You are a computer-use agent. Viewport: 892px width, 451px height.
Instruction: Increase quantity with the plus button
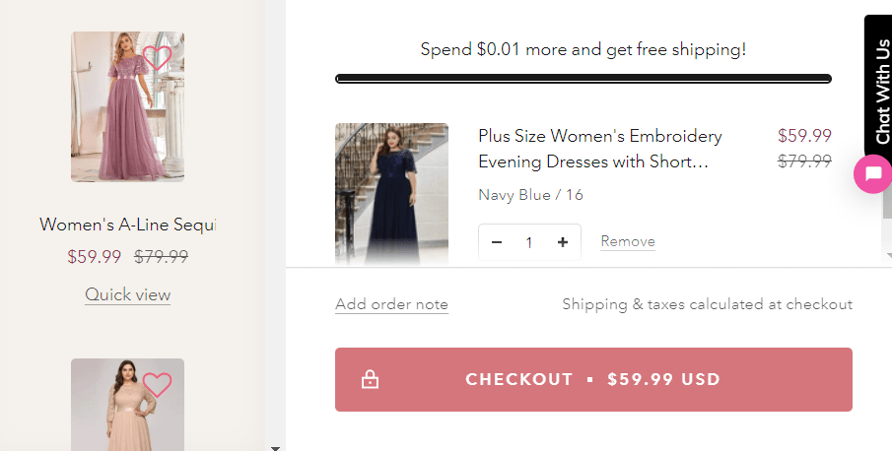(563, 242)
